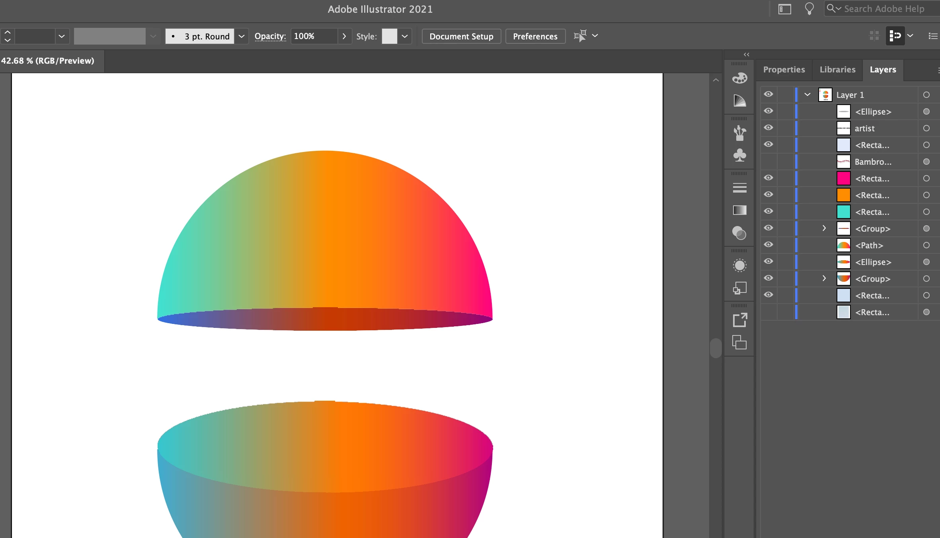The image size is (940, 538).
Task: Open the 3 pt. Round brush dropdown
Action: tap(241, 36)
